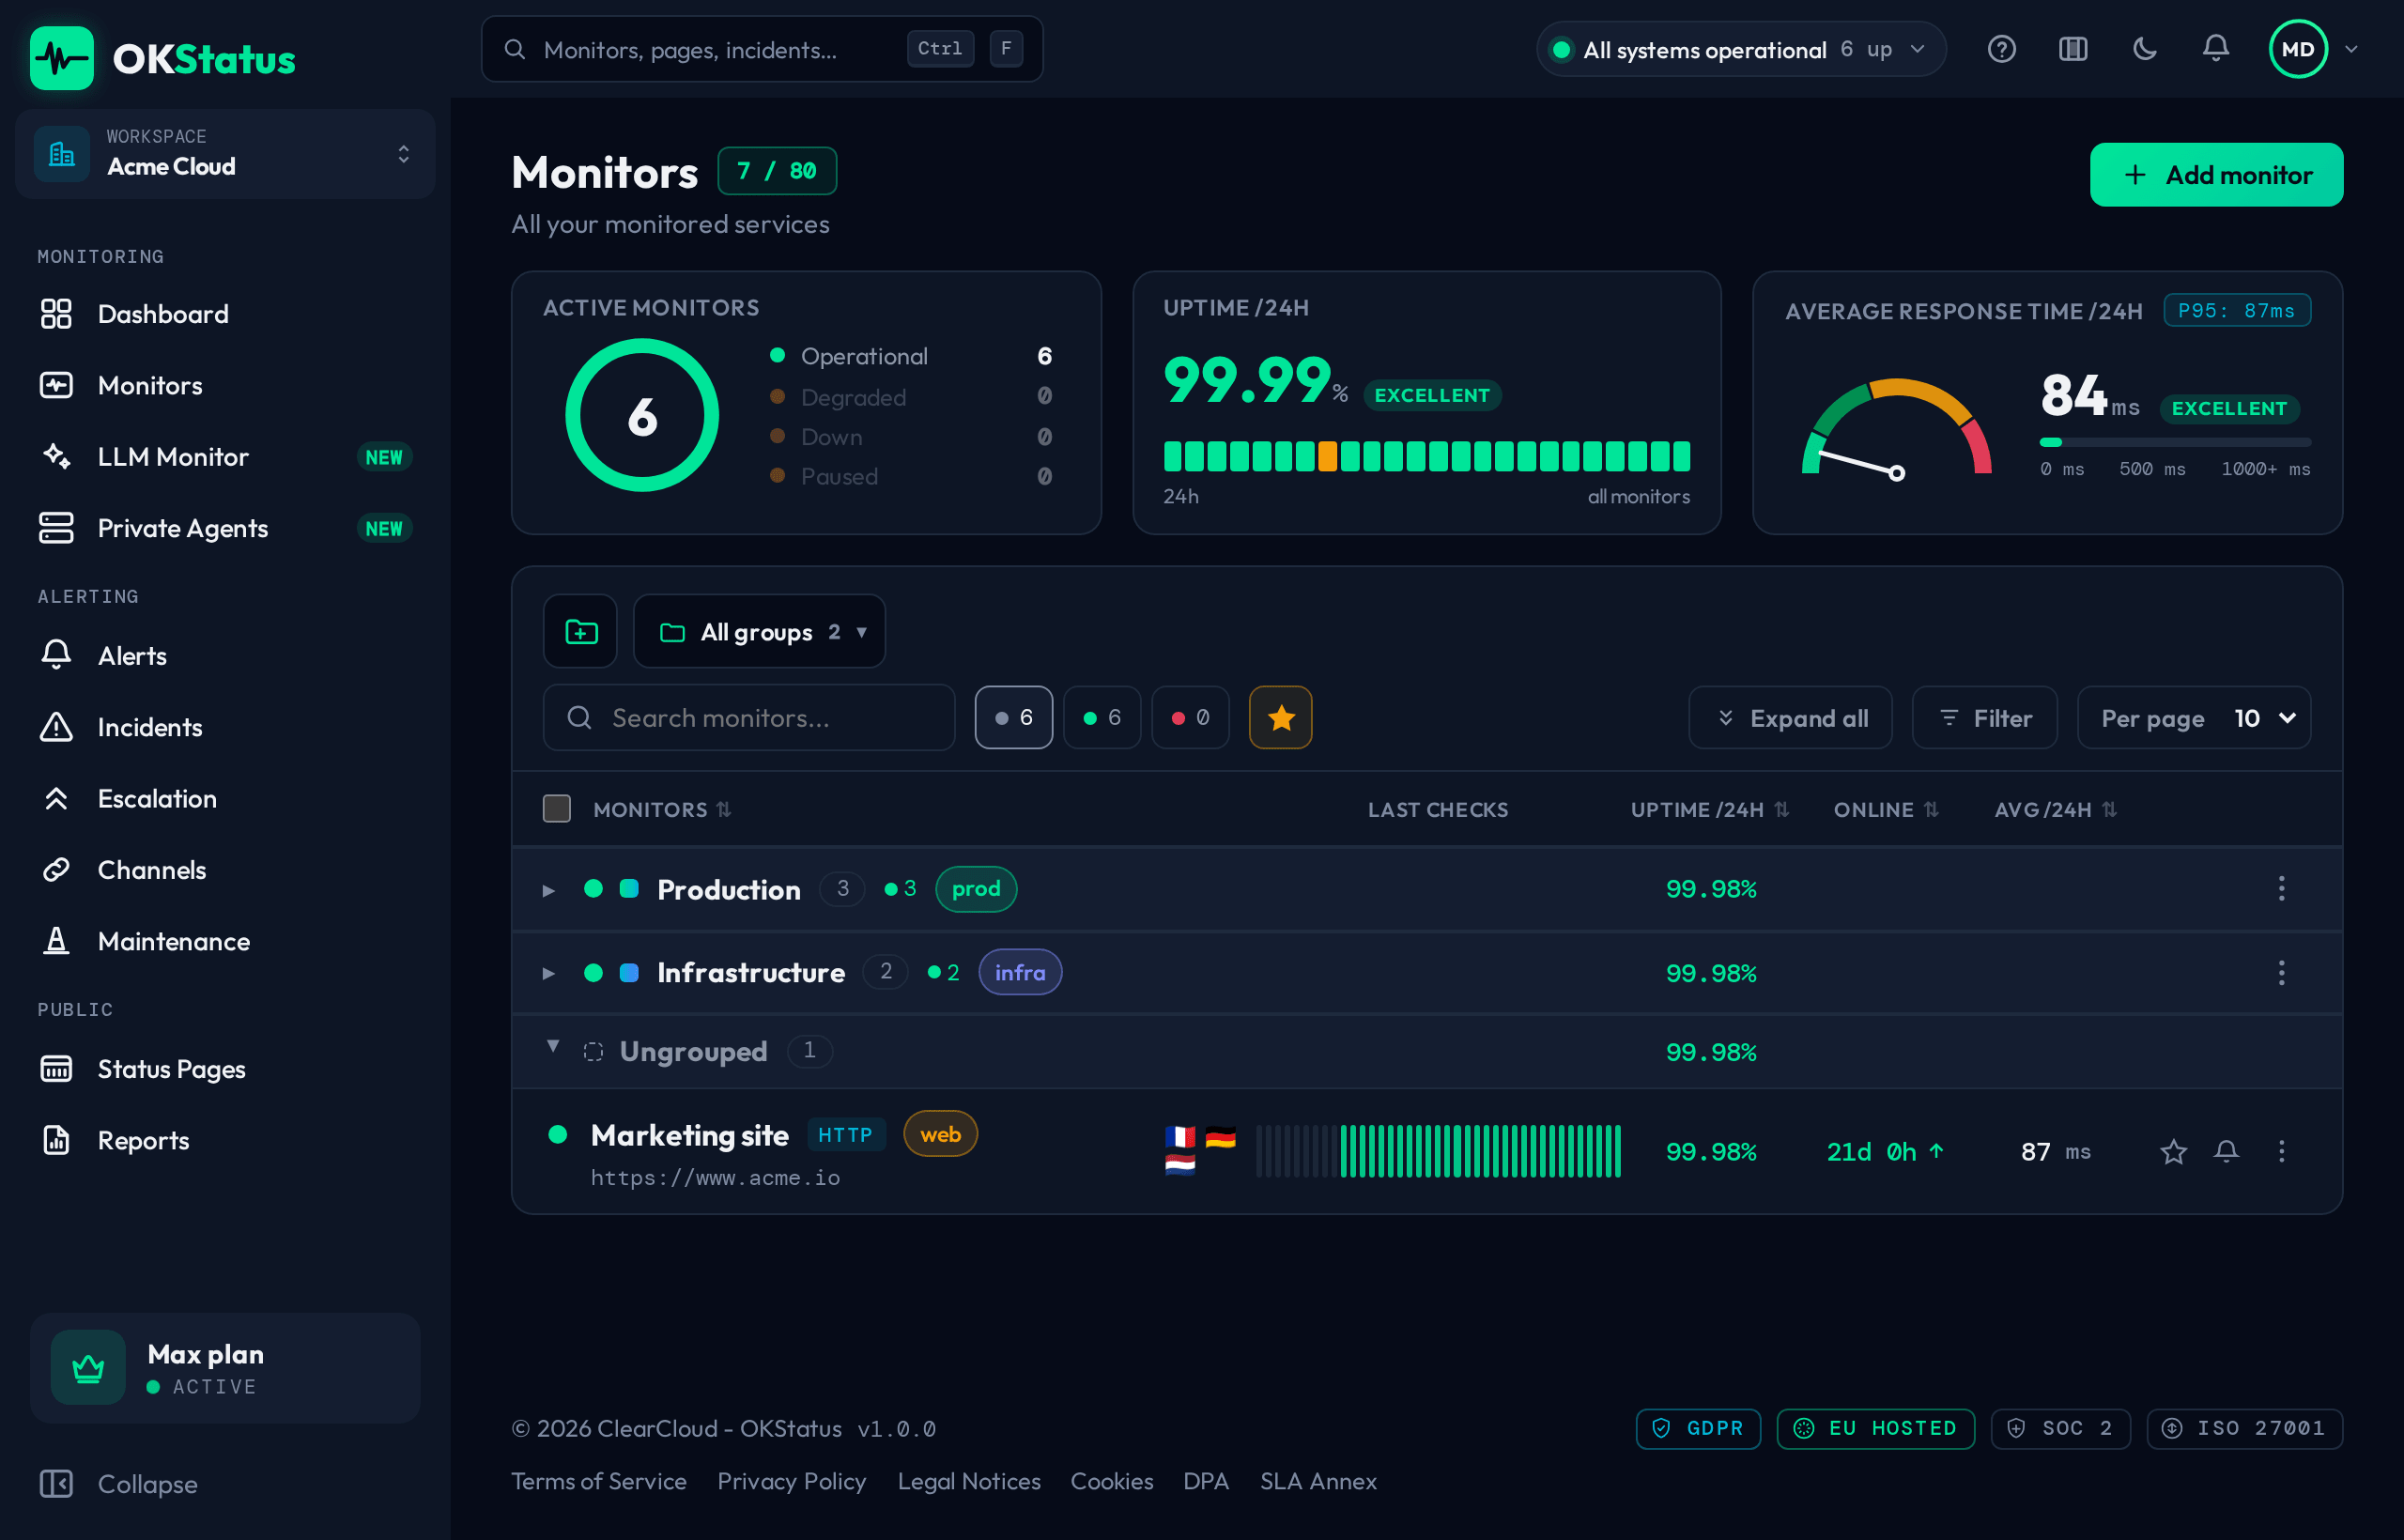This screenshot has width=2404, height=1540.
Task: Click the EU HOSTED badge
Action: coord(1875,1428)
